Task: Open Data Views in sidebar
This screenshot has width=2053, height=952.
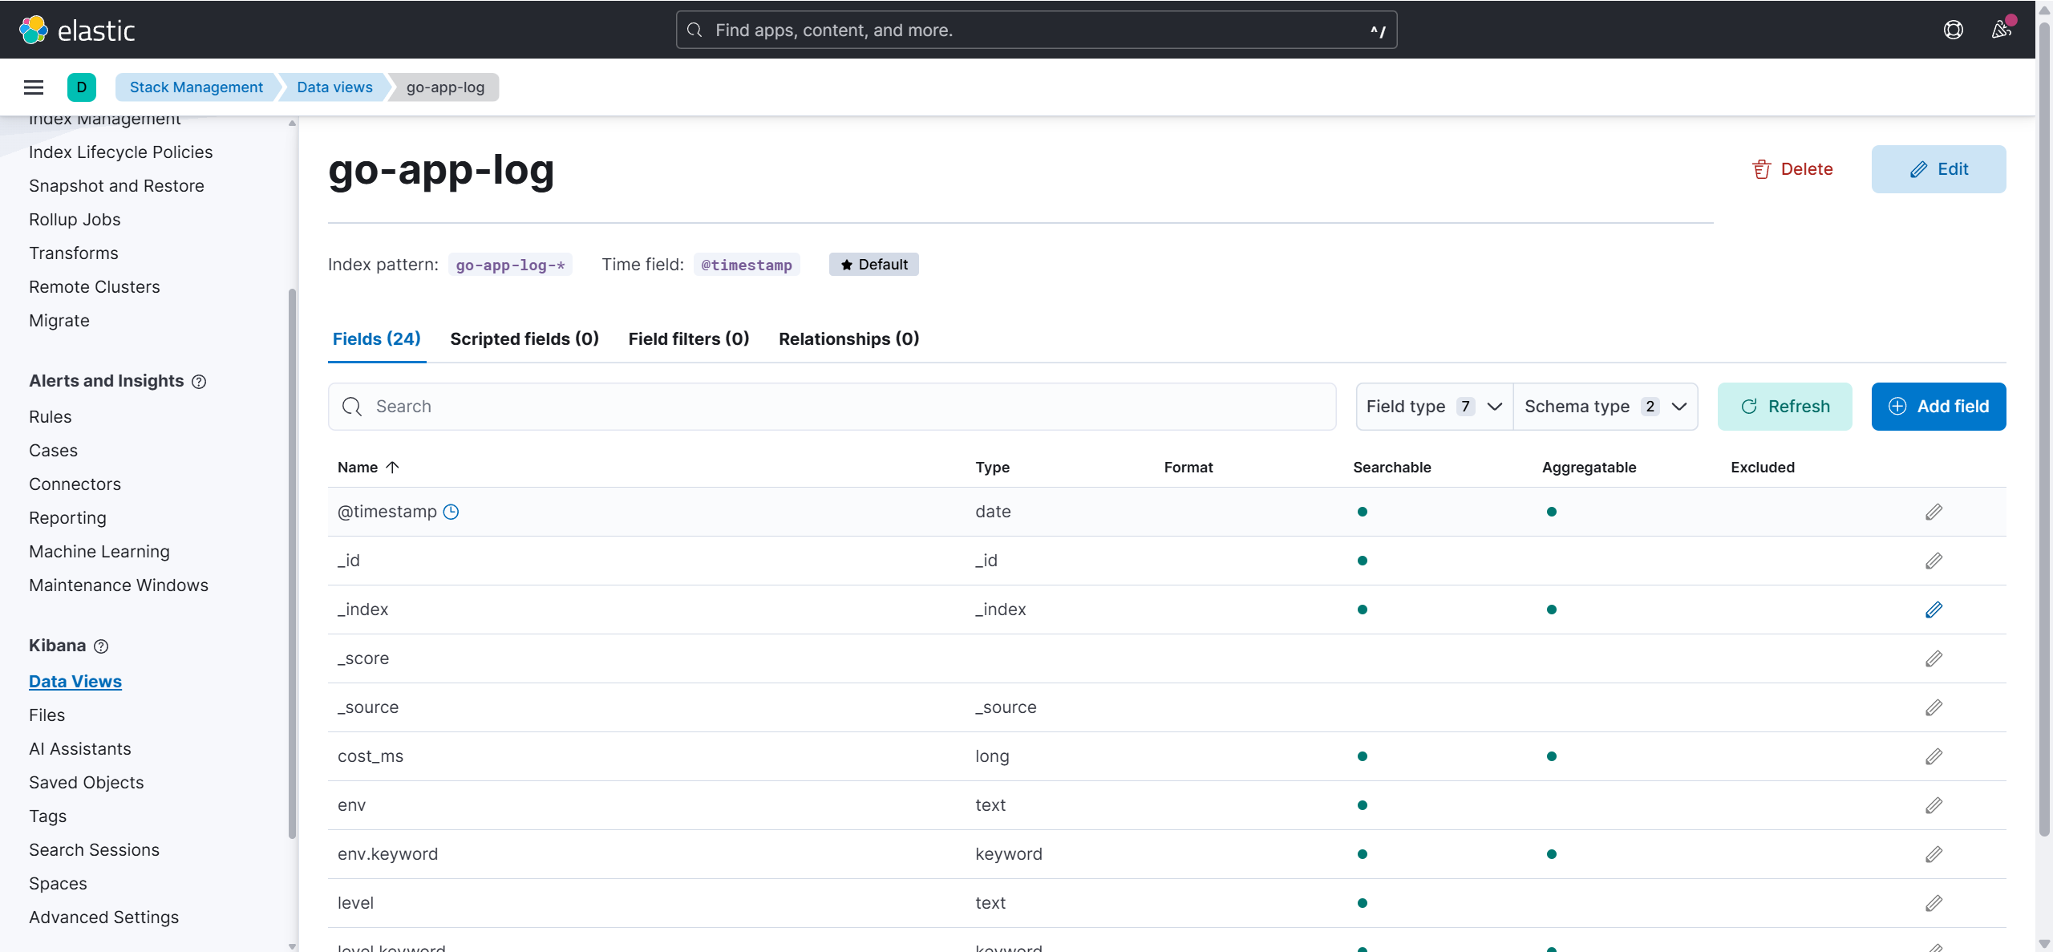Action: click(x=75, y=682)
